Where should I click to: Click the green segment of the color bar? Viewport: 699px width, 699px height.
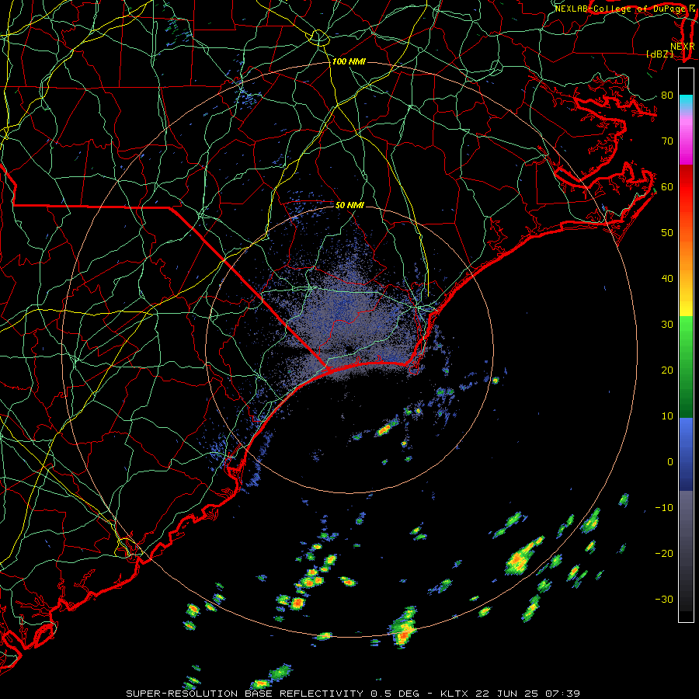(686, 367)
